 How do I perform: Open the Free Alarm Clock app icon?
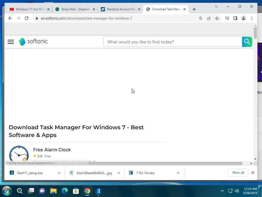(x=19, y=154)
